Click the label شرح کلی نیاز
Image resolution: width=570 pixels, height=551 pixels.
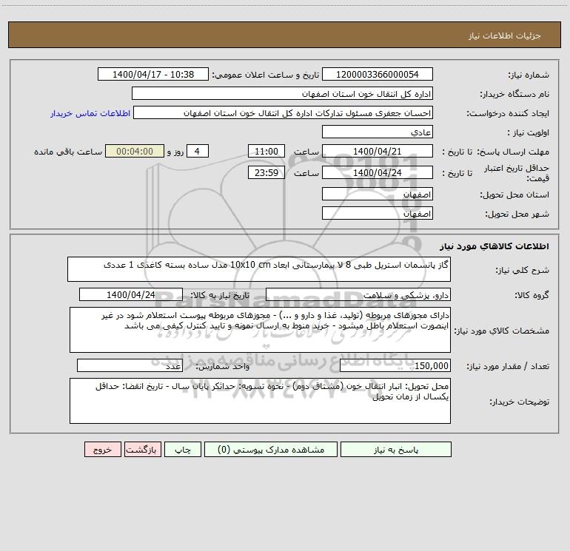(523, 270)
